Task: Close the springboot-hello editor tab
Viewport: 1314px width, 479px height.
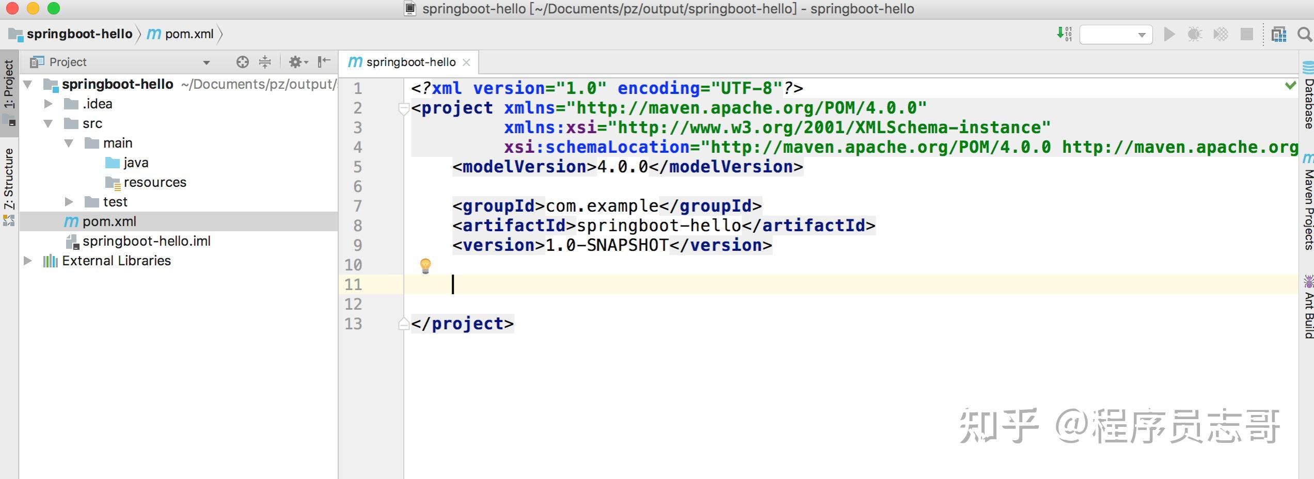Action: point(466,62)
